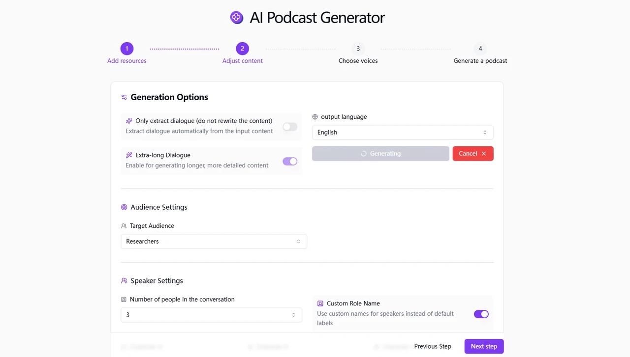Click the 'Target Audience' label
The image size is (630, 357).
pos(152,226)
